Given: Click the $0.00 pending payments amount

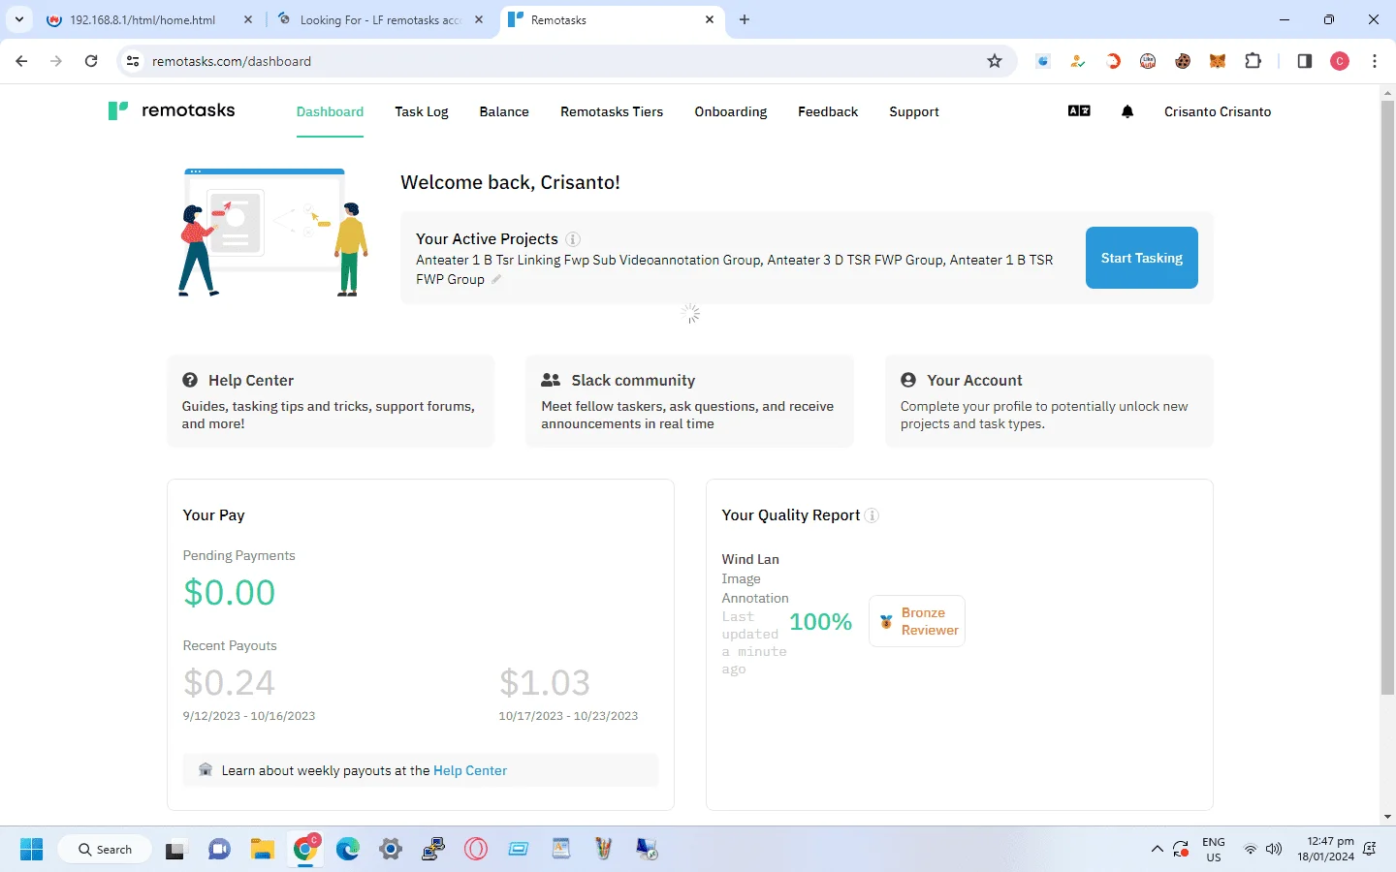Looking at the screenshot, I should (x=230, y=592).
